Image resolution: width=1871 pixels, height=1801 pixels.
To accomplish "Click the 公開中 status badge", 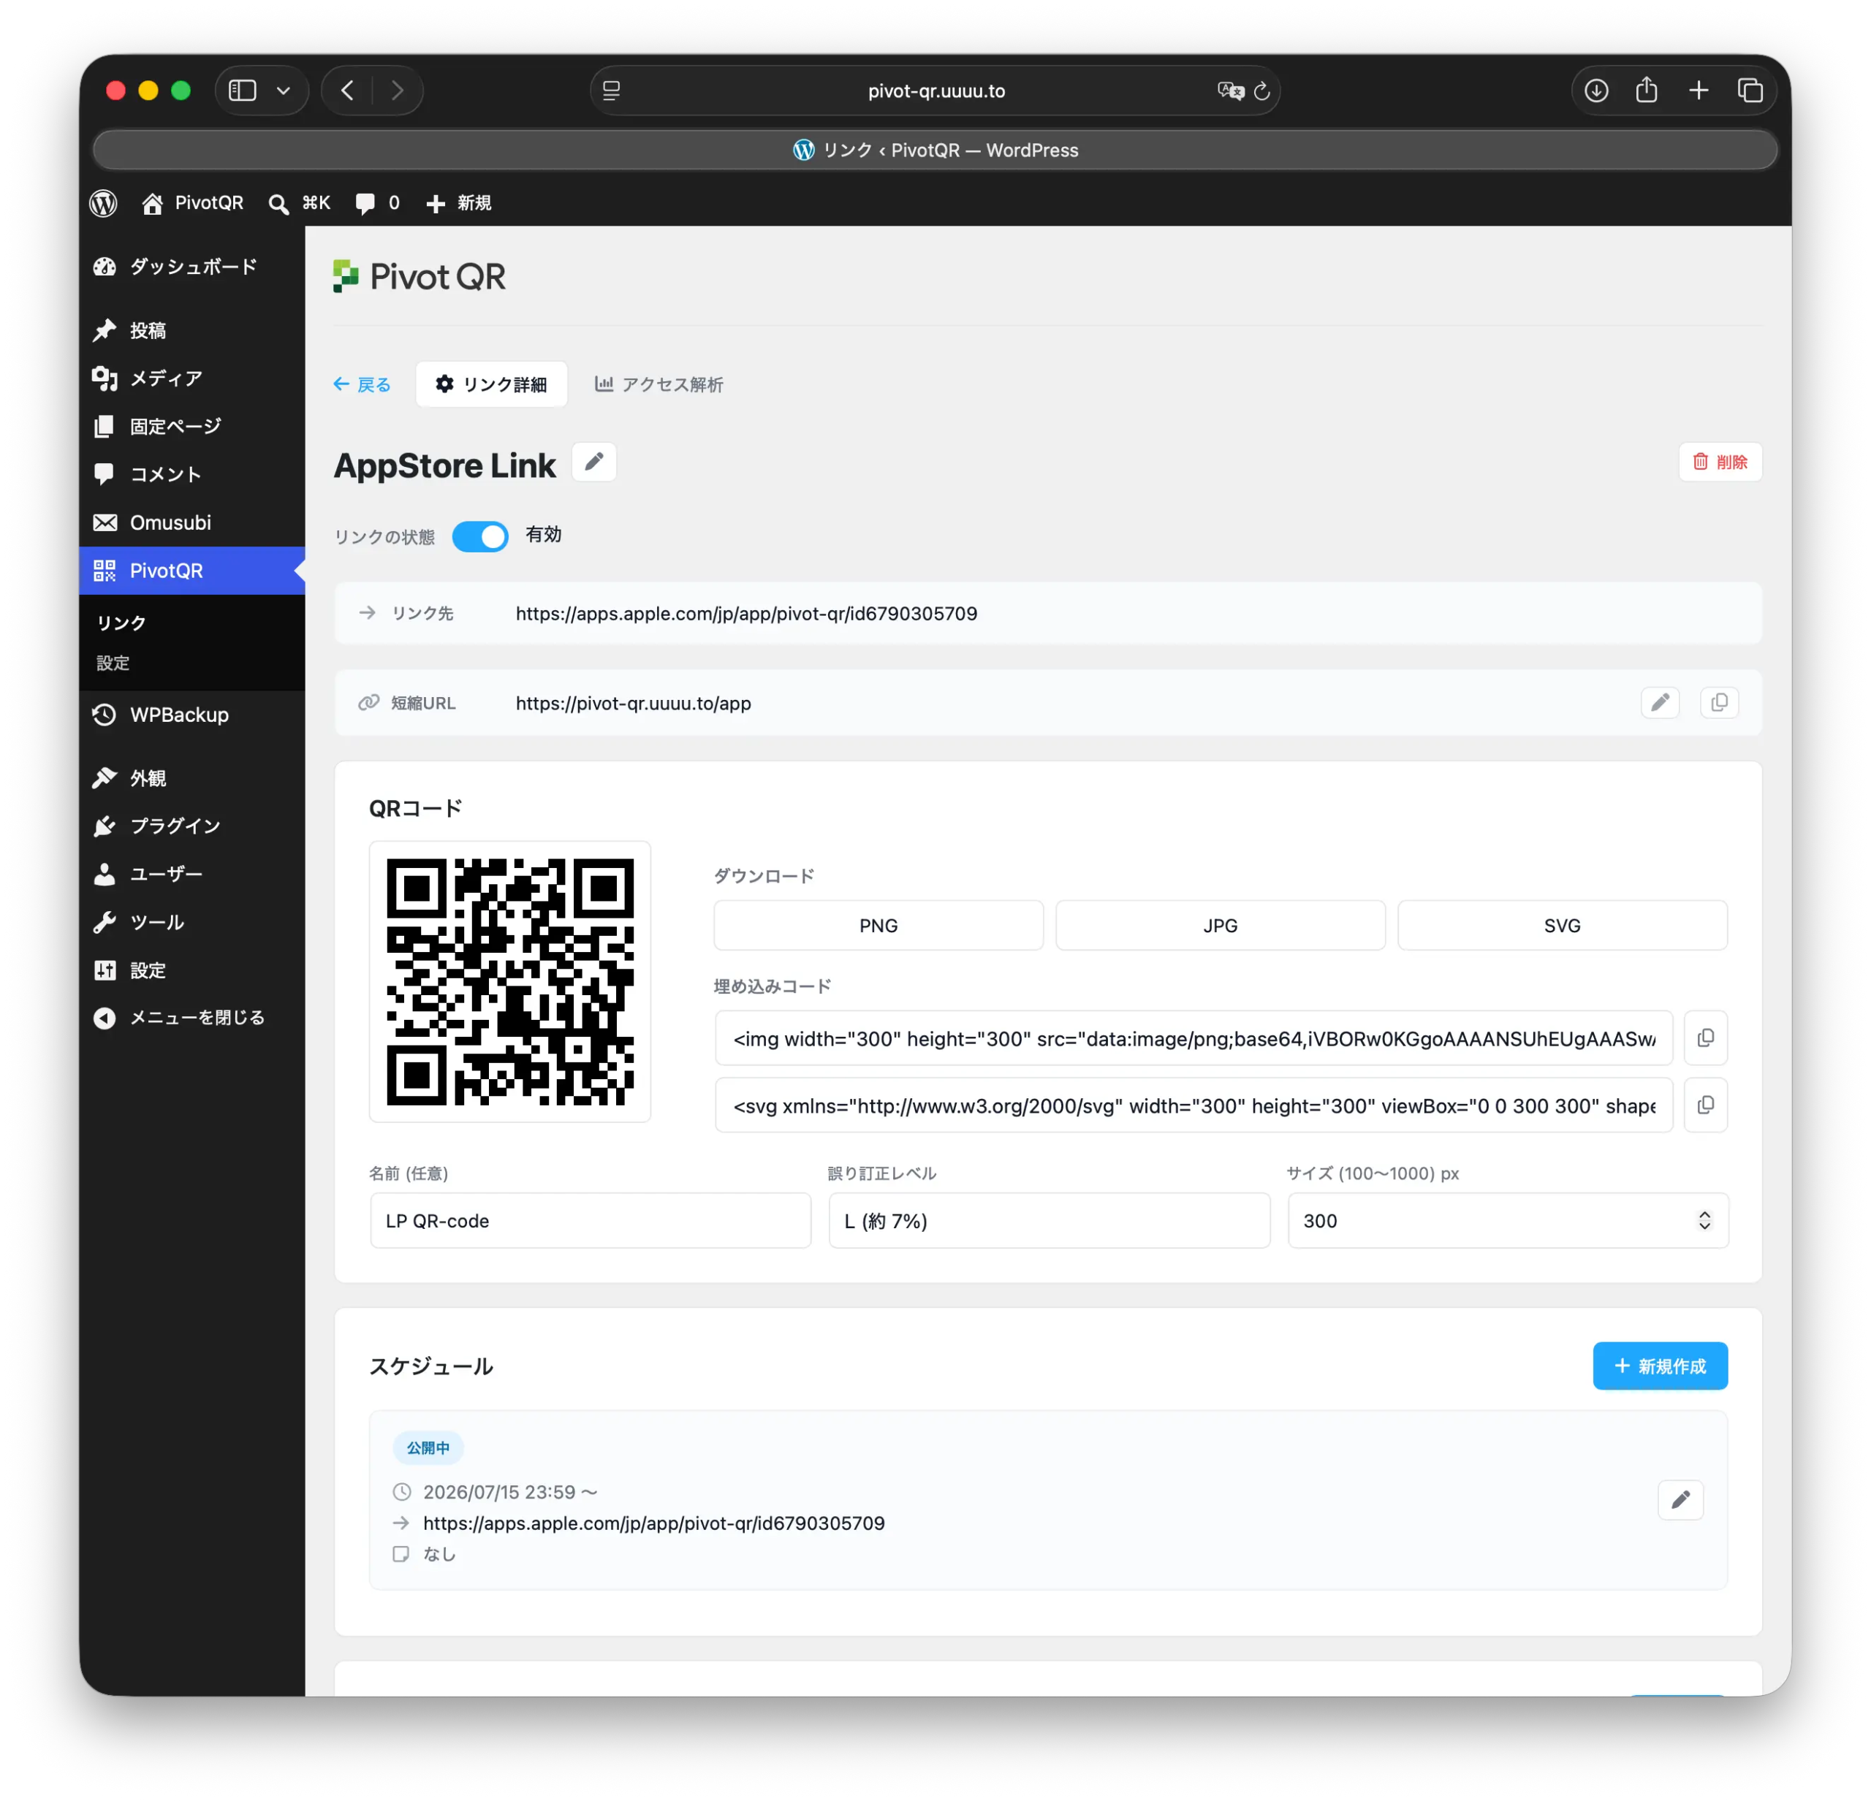I will click(428, 1448).
